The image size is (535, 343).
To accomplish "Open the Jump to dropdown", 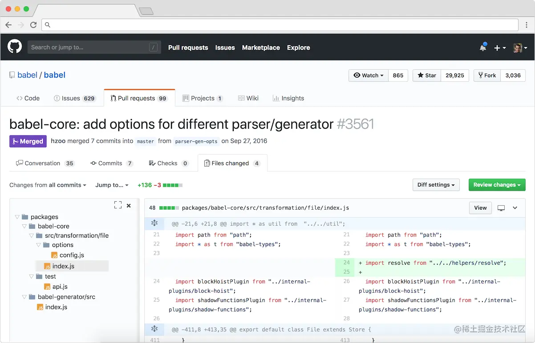I will point(112,185).
